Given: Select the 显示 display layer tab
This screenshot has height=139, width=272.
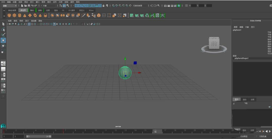Looking at the screenshot, I should 237,100.
